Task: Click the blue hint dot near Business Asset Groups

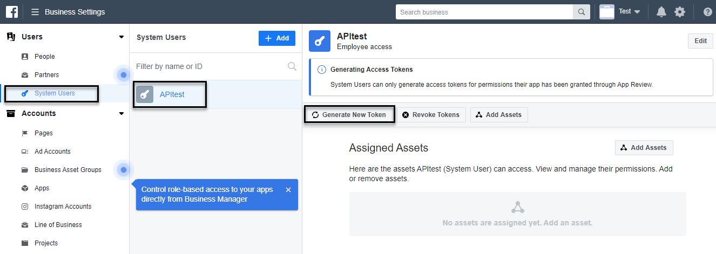Action: [x=124, y=170]
